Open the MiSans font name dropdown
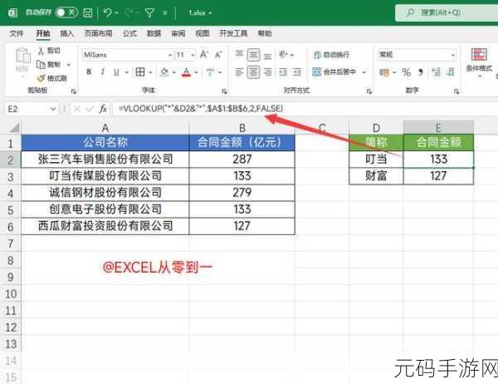498x384 pixels. point(170,55)
